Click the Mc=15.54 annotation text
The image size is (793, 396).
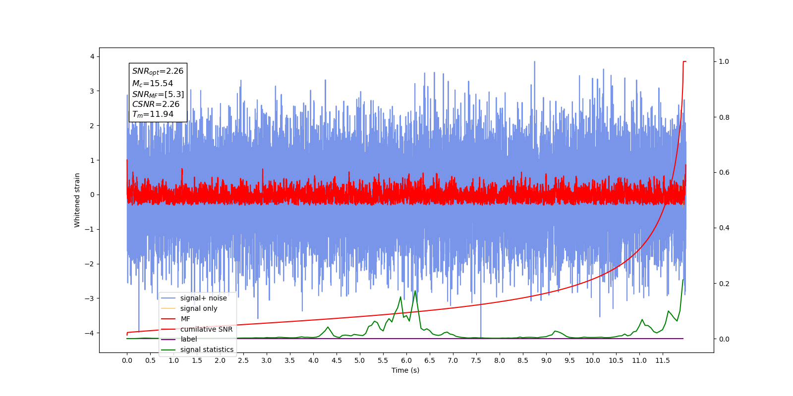click(152, 84)
